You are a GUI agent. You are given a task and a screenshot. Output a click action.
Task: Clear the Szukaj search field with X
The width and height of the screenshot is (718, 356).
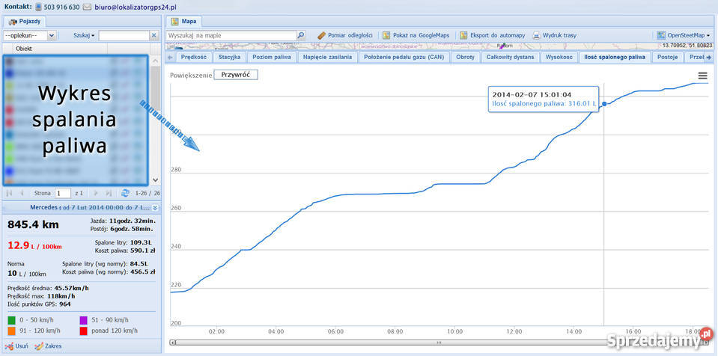[x=154, y=35]
